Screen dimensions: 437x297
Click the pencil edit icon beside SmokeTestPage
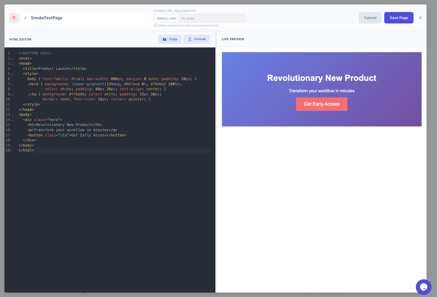coord(26,18)
